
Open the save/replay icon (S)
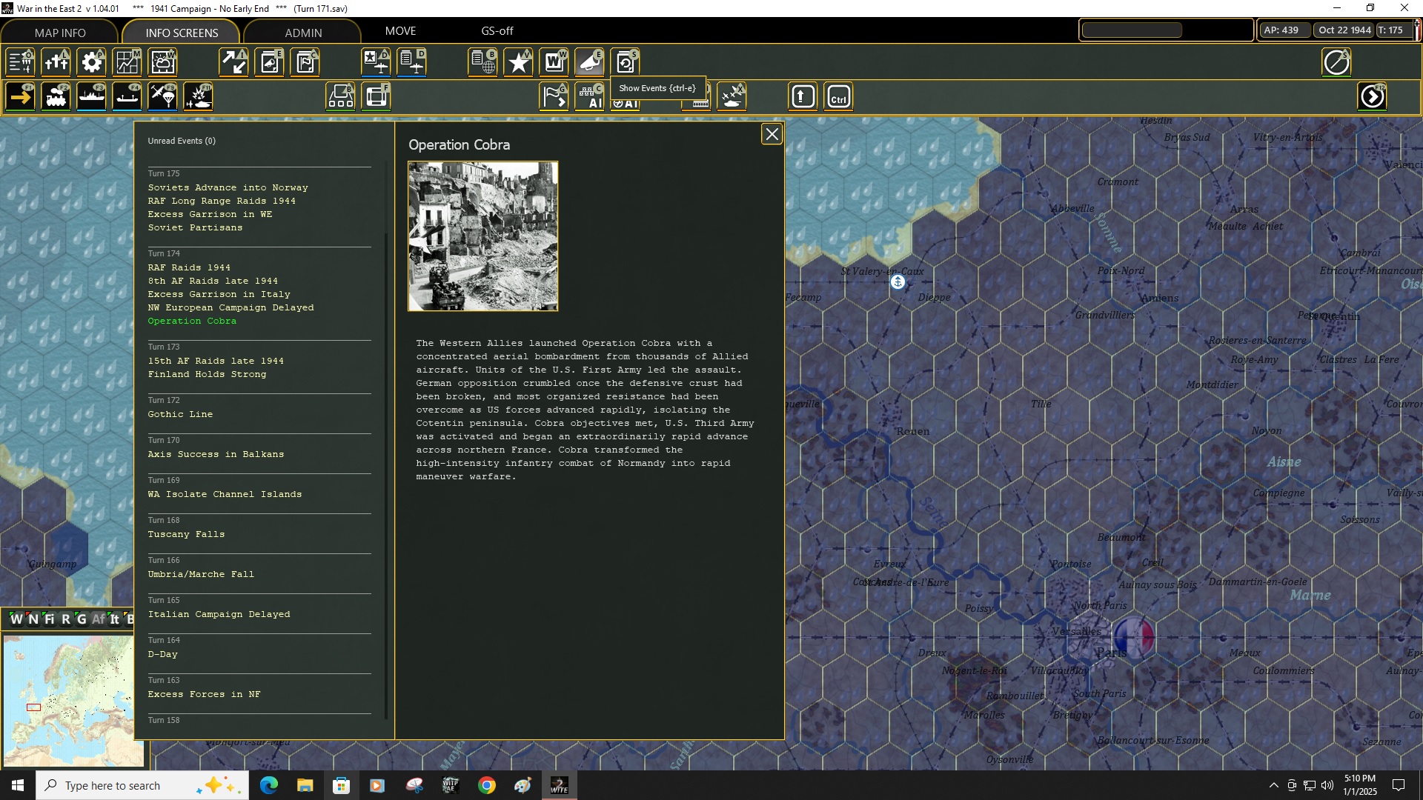coord(626,62)
